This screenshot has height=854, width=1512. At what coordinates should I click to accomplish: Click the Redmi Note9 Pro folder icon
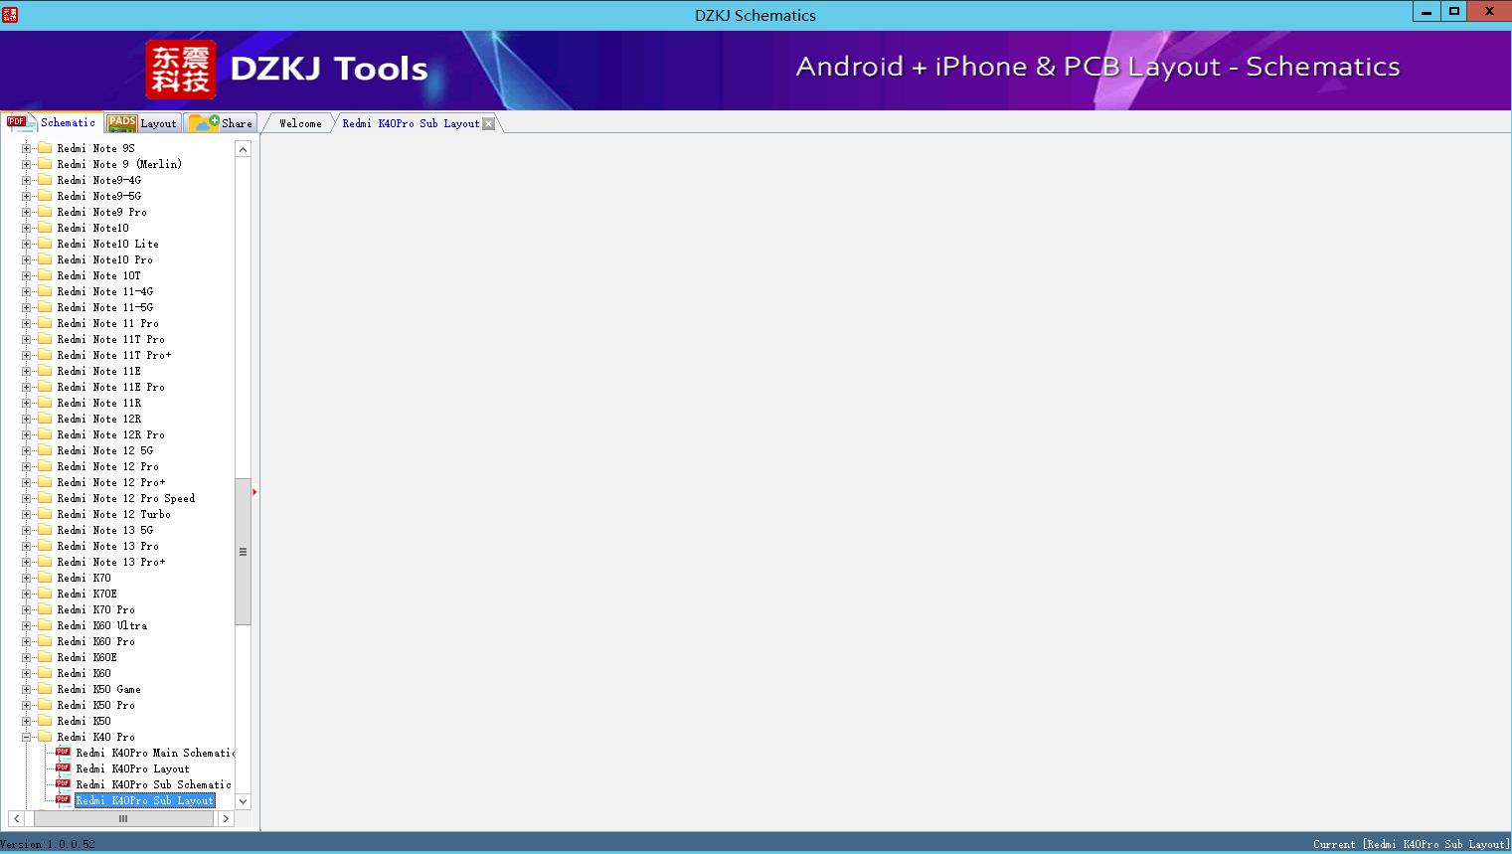coord(45,212)
